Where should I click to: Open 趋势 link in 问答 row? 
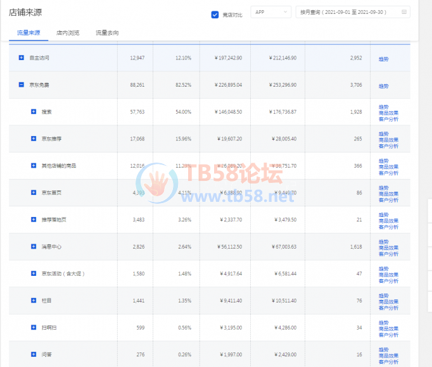coord(383,350)
